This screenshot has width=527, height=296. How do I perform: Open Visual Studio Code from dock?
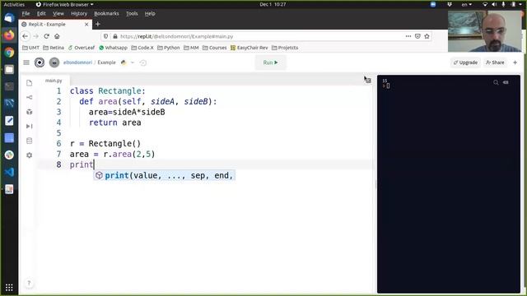pos(9,172)
